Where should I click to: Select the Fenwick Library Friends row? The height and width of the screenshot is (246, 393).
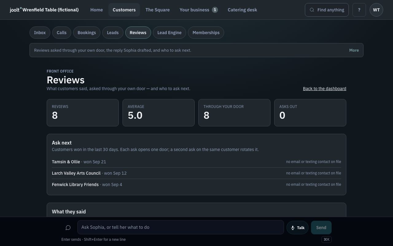point(196,184)
